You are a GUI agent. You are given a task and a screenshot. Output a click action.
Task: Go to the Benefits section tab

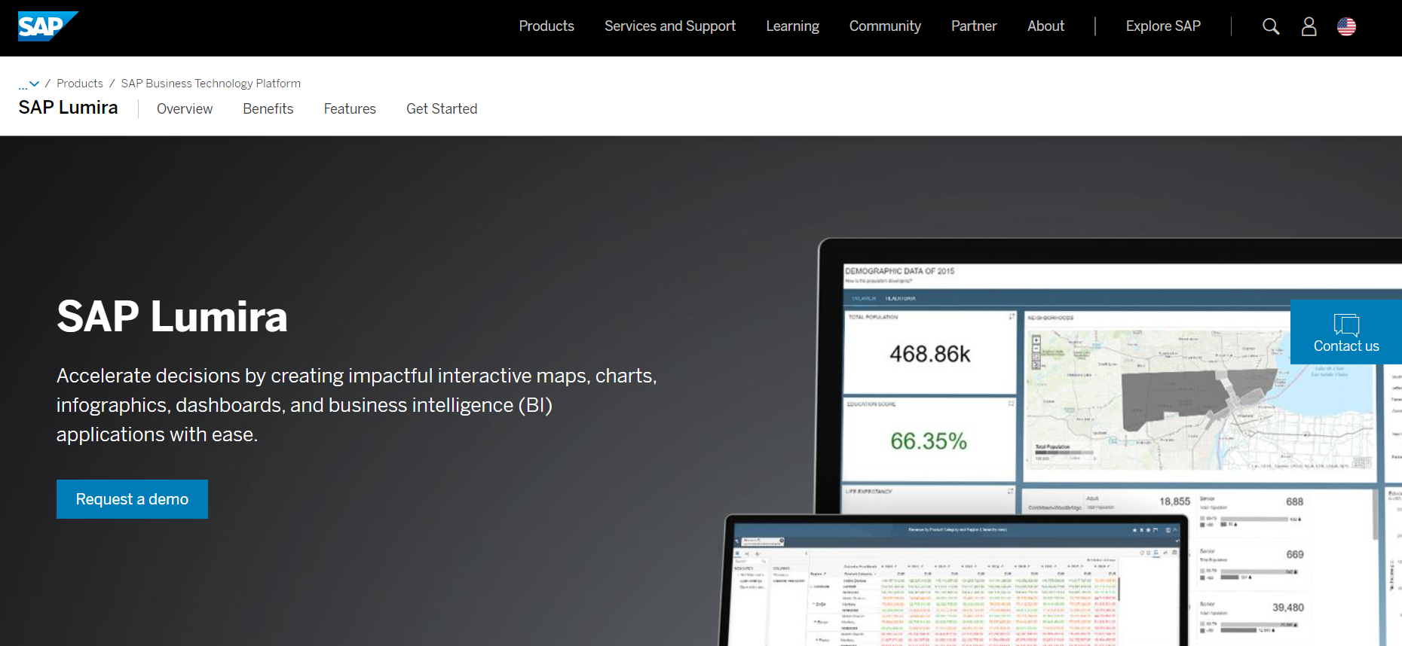tap(268, 109)
